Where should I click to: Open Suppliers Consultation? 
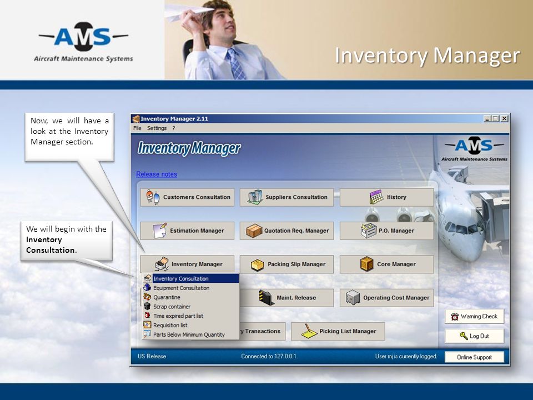[x=286, y=197]
